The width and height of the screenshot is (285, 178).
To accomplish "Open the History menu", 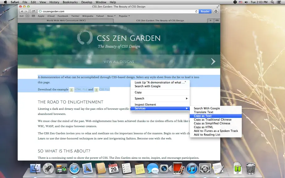I will click(x=54, y=2).
